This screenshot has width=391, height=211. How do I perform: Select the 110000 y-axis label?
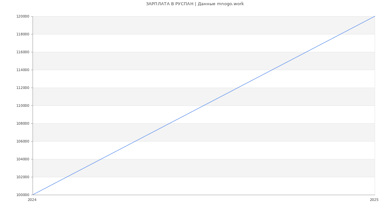coord(23,106)
